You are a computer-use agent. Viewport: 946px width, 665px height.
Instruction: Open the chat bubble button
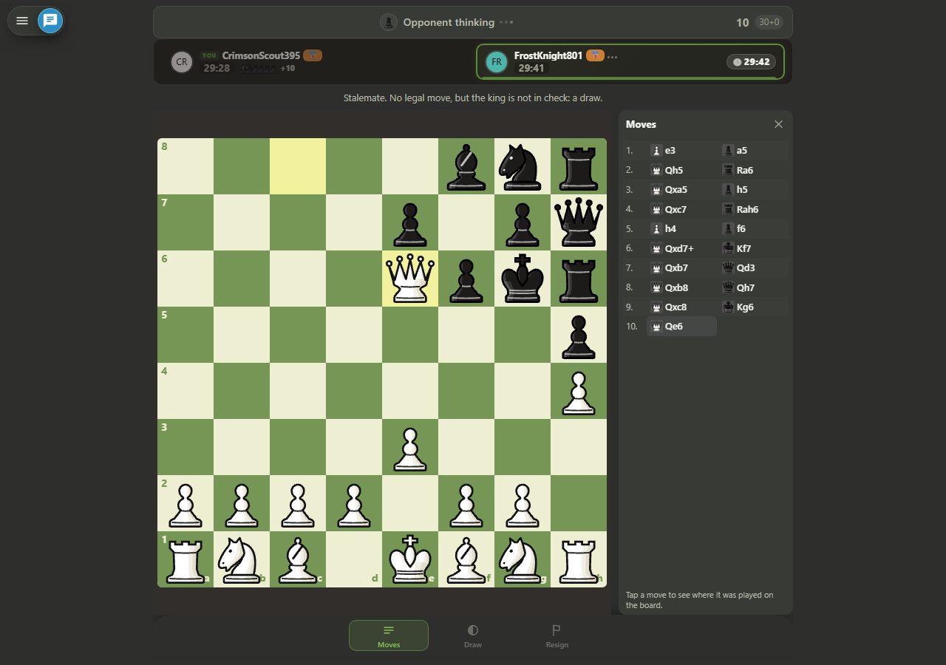point(50,21)
